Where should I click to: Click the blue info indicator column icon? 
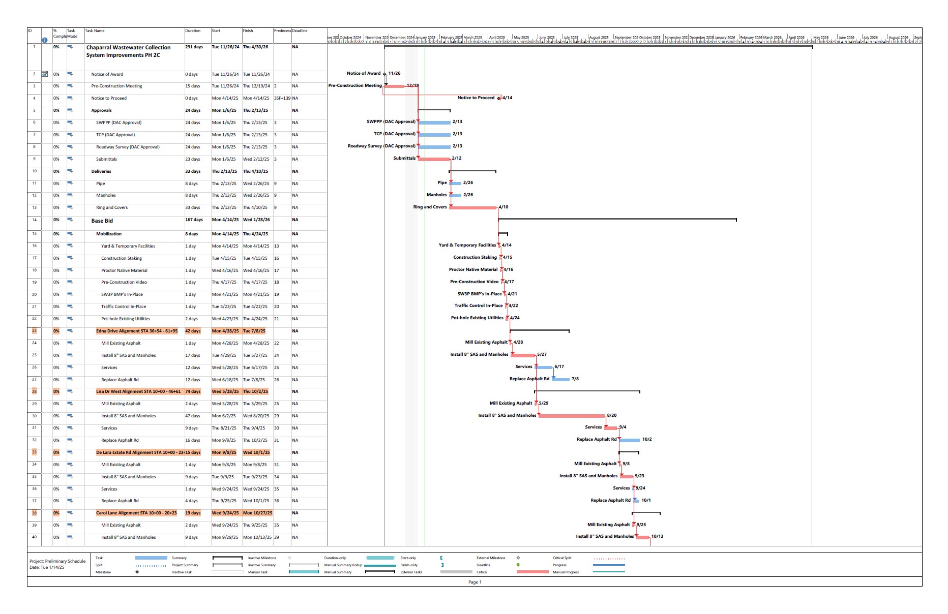coord(45,40)
